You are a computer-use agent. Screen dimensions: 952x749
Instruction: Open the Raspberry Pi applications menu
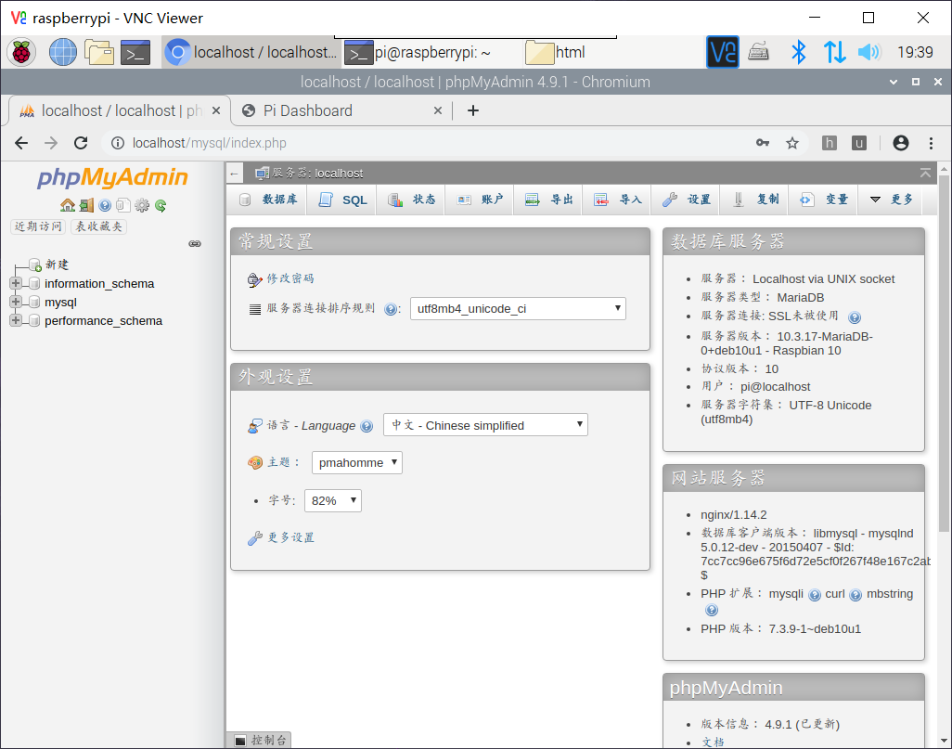tap(21, 52)
